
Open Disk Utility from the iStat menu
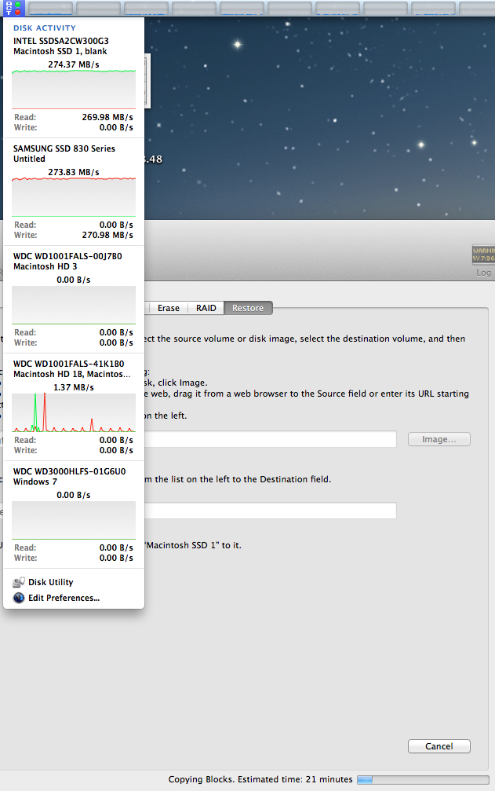point(43,582)
